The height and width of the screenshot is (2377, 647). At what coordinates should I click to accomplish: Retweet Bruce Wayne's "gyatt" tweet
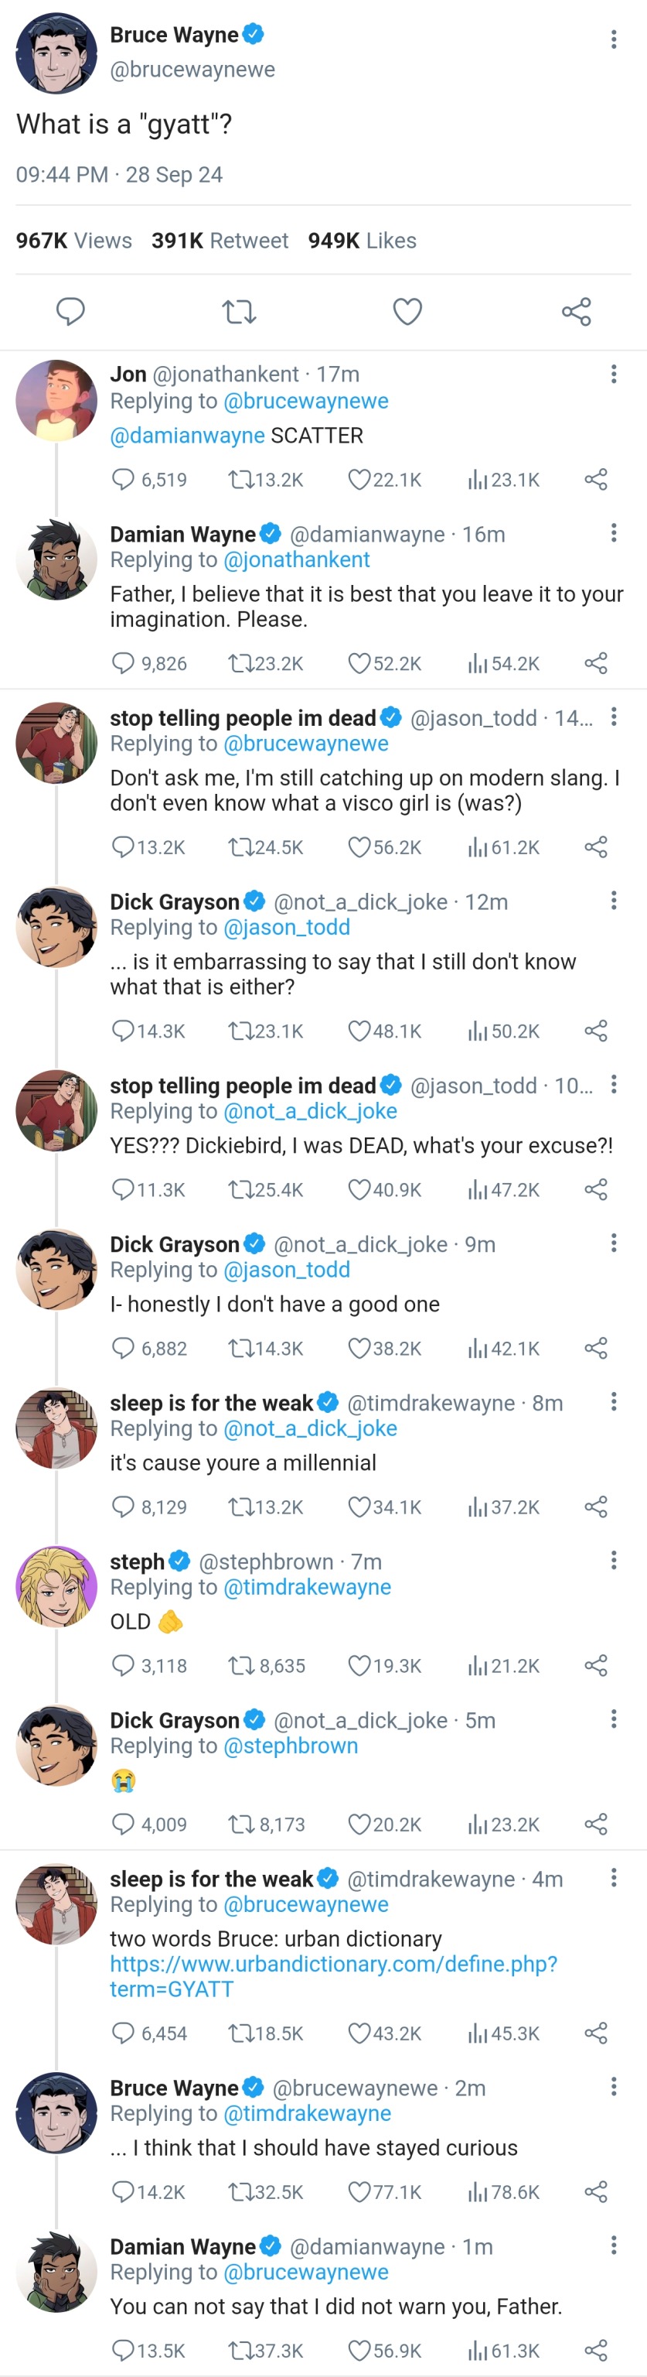(240, 312)
